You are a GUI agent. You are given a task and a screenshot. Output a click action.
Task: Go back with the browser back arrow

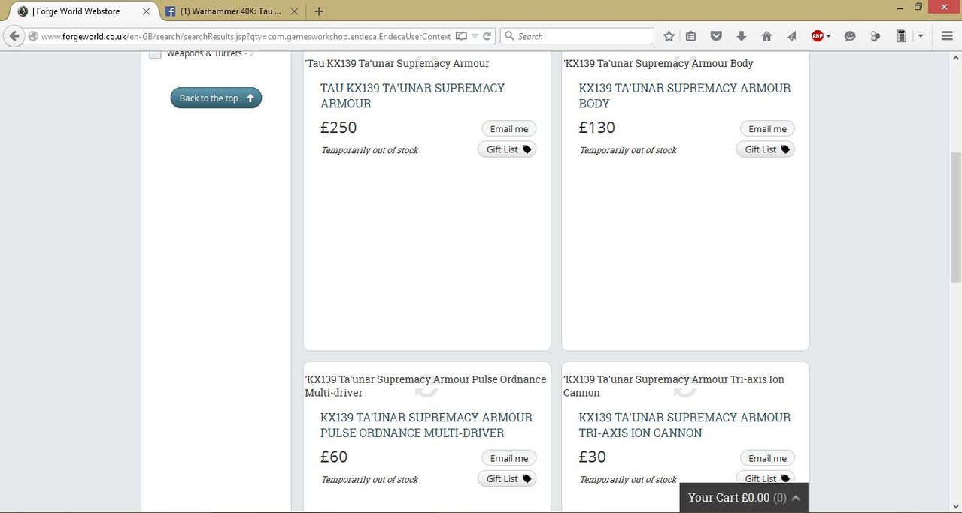click(x=14, y=36)
